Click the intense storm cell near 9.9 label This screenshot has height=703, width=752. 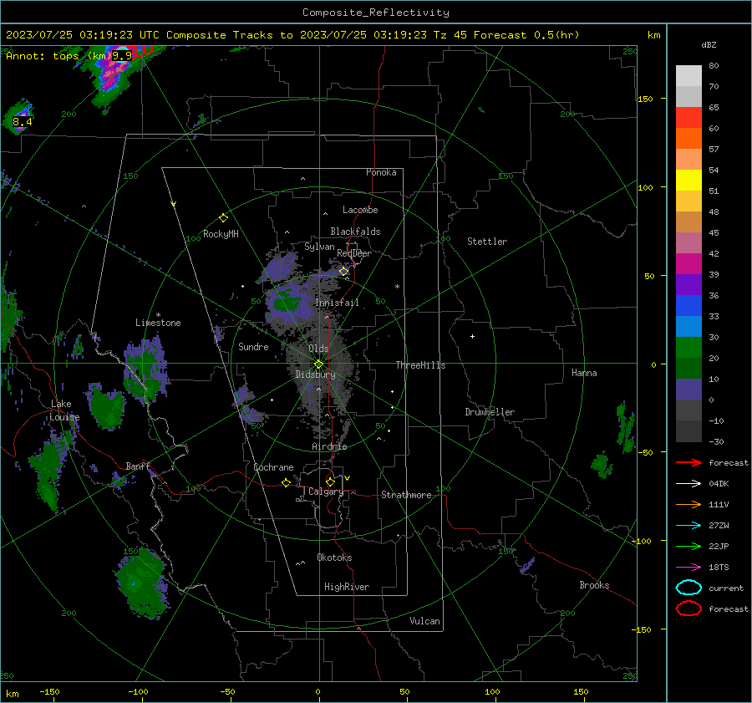[114, 74]
